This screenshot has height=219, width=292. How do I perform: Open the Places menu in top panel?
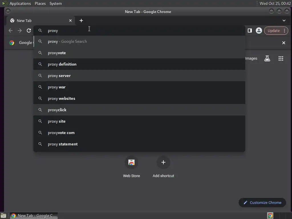[x=40, y=3]
